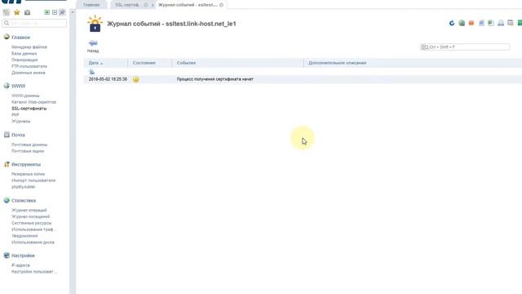The height and width of the screenshot is (294, 522).
Task: Click 'Процесс получения сертификата начат' event text
Action: [x=215, y=79]
